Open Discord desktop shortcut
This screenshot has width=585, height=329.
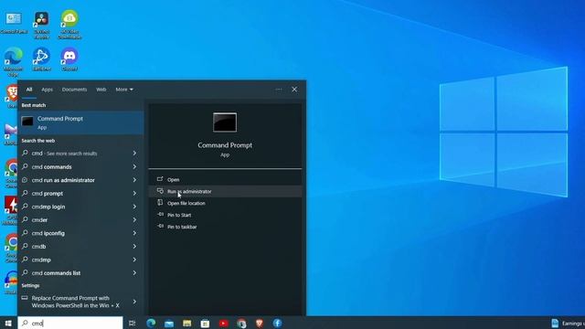tap(69, 58)
